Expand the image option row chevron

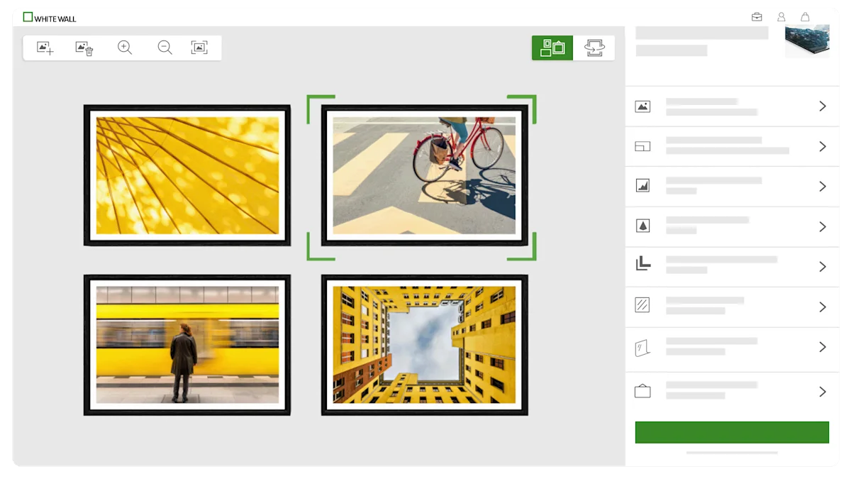tap(823, 106)
